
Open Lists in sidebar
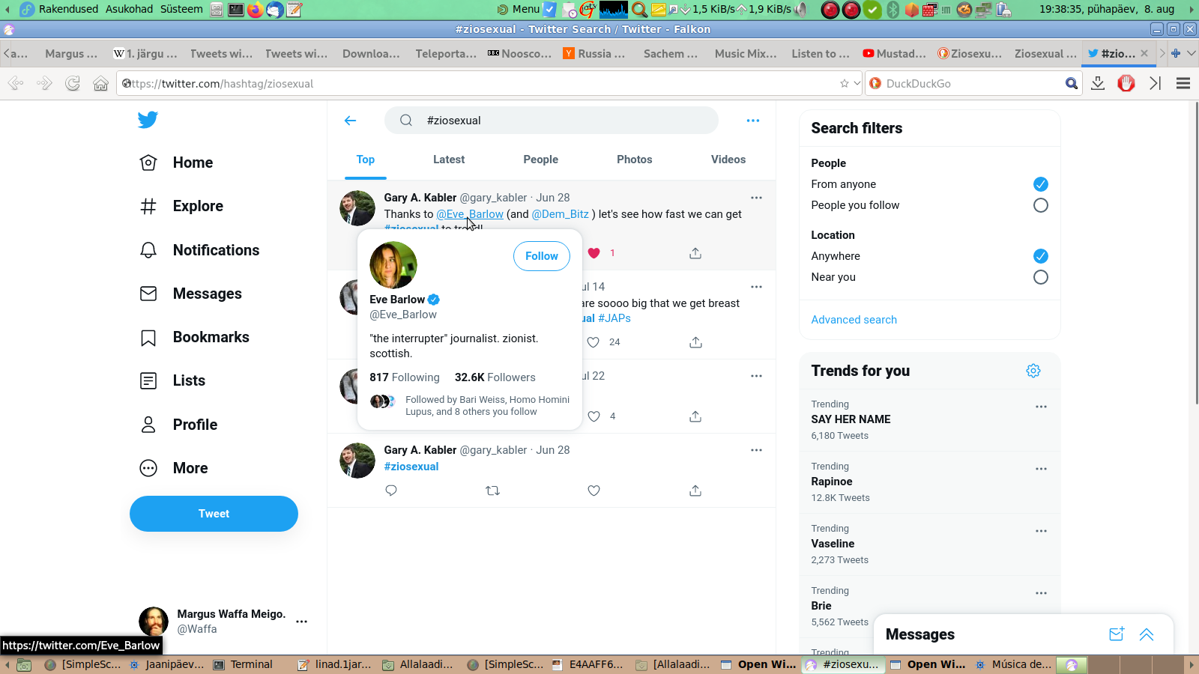172,380
